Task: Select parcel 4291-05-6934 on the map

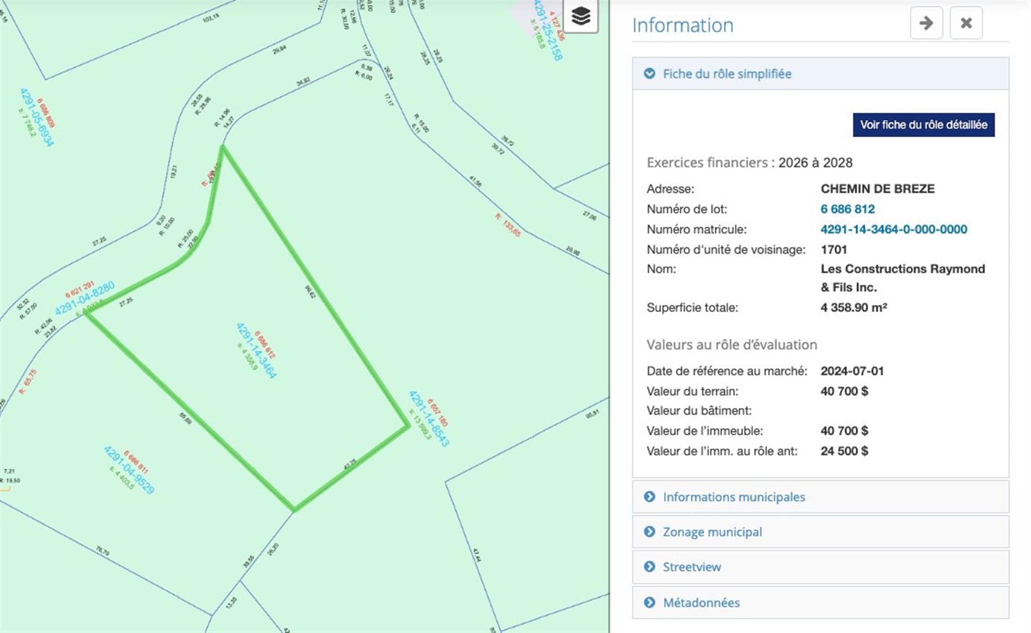Action: pyautogui.click(x=37, y=117)
